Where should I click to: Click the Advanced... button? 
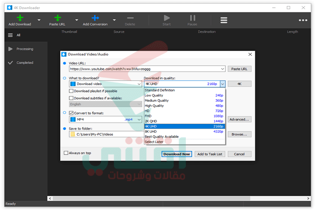239,119
